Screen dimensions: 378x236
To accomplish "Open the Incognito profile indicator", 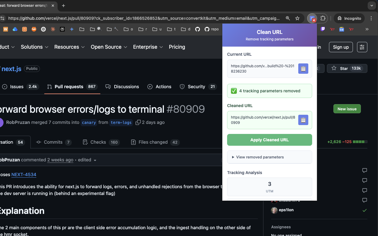I will [349, 18].
